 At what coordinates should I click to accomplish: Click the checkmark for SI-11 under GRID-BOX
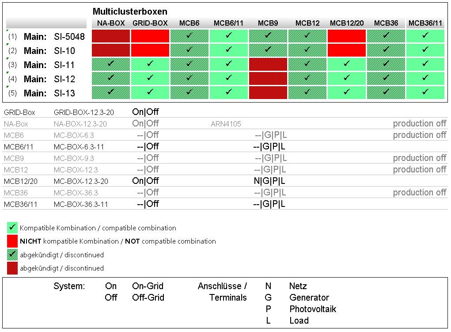point(150,64)
